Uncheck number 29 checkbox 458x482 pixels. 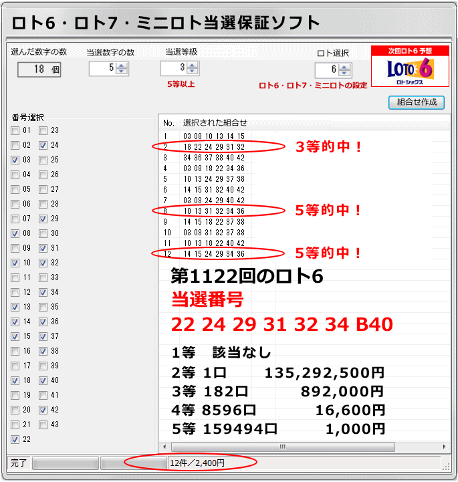click(43, 219)
